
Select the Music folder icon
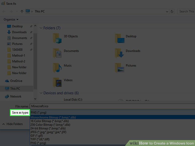[57, 68]
